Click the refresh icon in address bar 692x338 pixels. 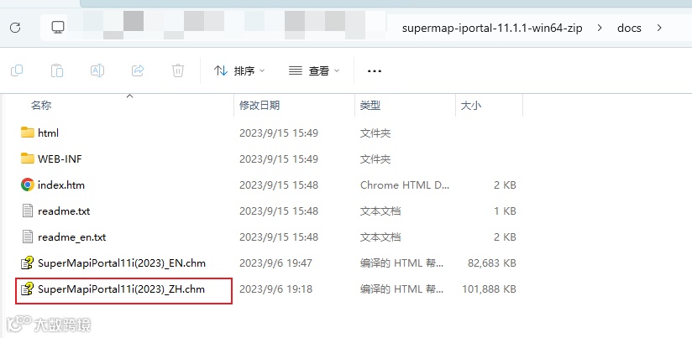[15, 28]
